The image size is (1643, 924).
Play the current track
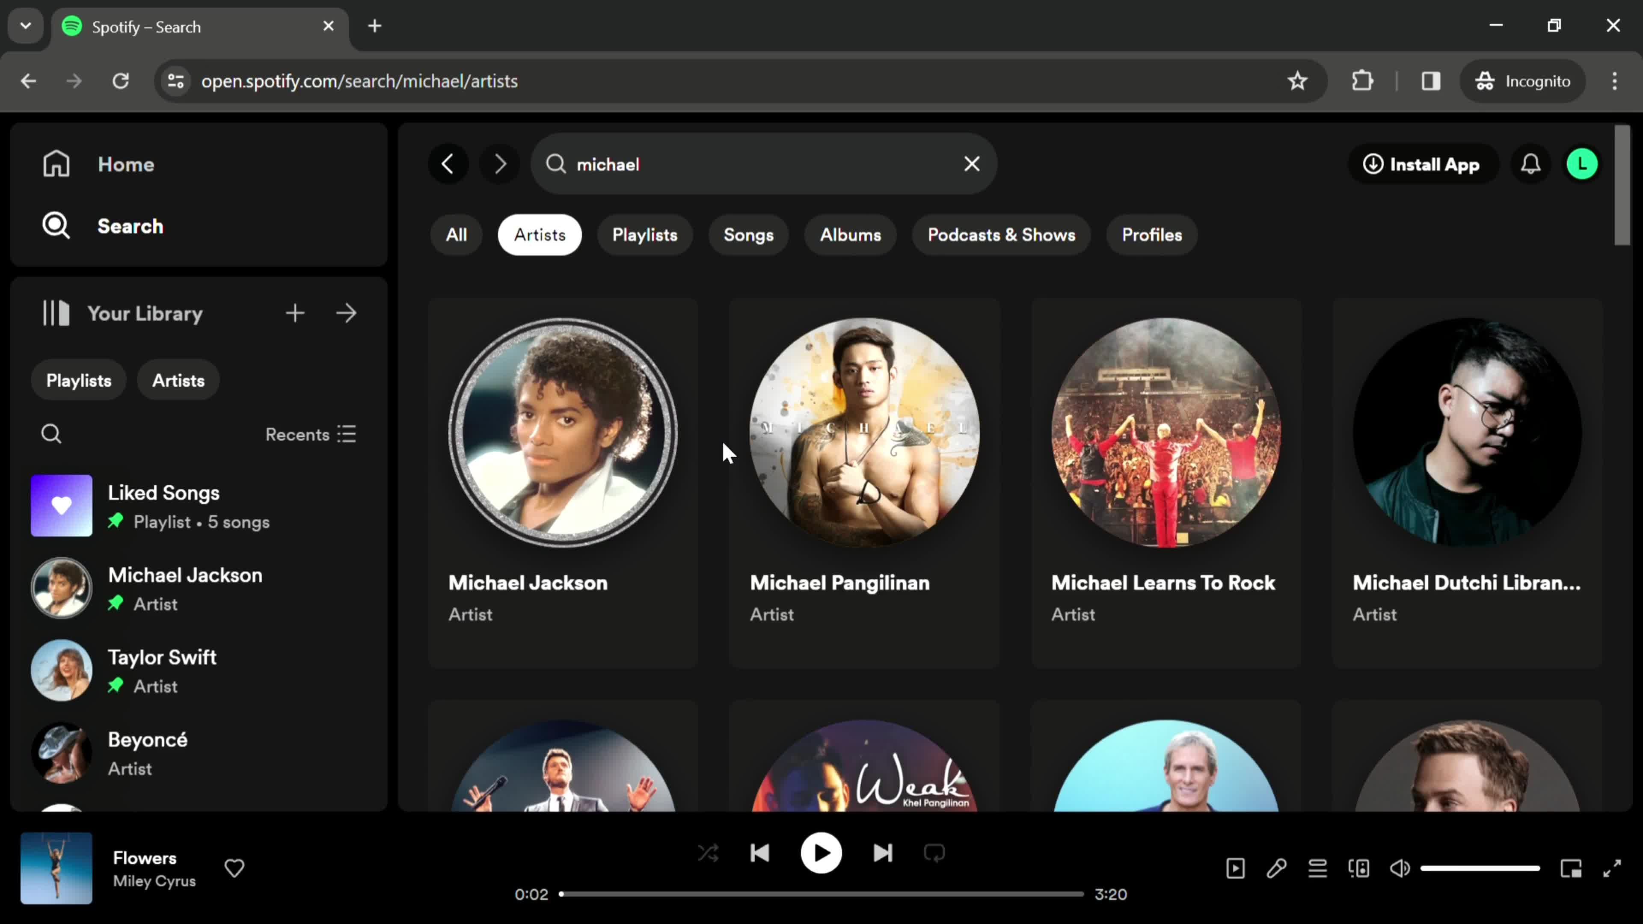821,853
